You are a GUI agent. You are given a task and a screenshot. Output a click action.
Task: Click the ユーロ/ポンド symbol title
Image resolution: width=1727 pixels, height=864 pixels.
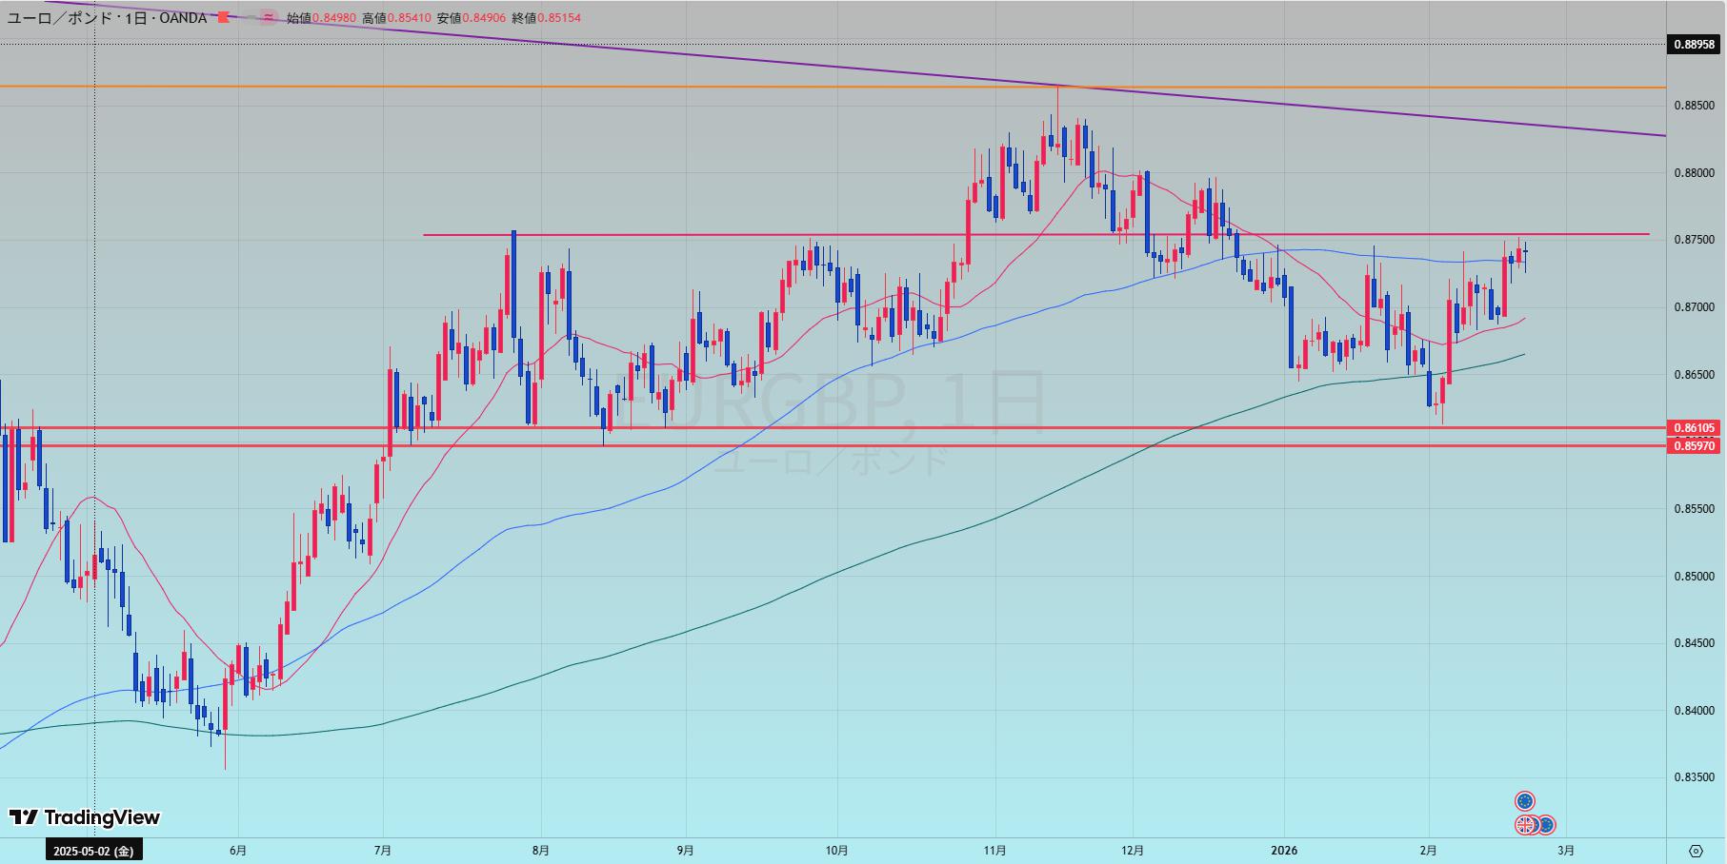click(x=61, y=17)
